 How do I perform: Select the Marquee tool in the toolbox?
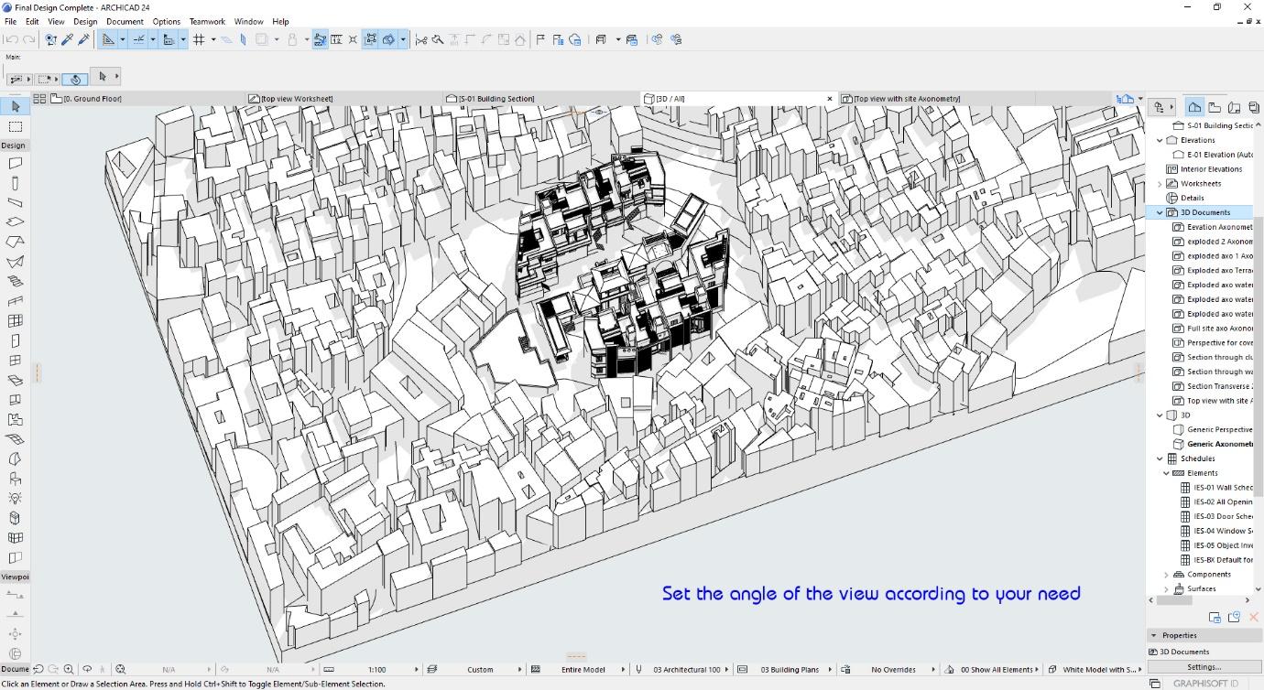tap(16, 127)
